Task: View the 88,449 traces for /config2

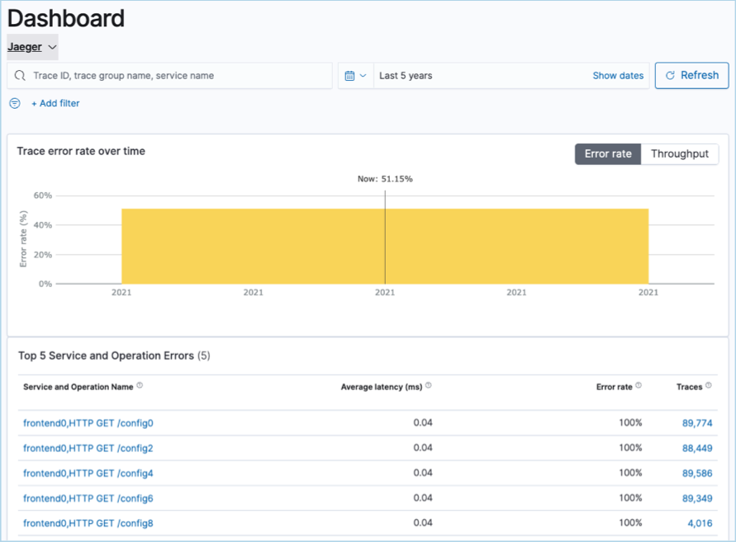Action: (x=696, y=448)
